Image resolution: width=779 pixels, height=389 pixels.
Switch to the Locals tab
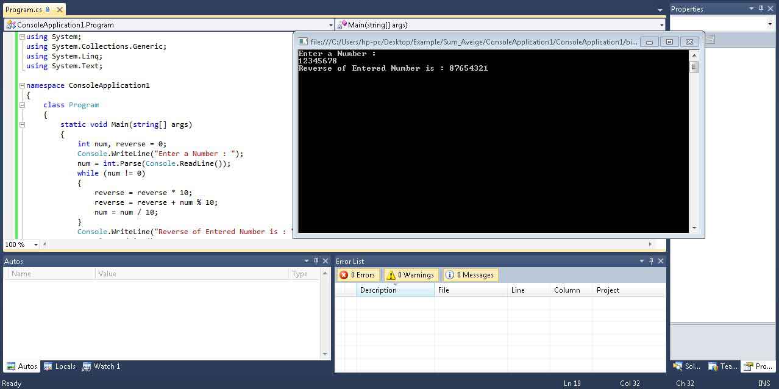tap(60, 366)
